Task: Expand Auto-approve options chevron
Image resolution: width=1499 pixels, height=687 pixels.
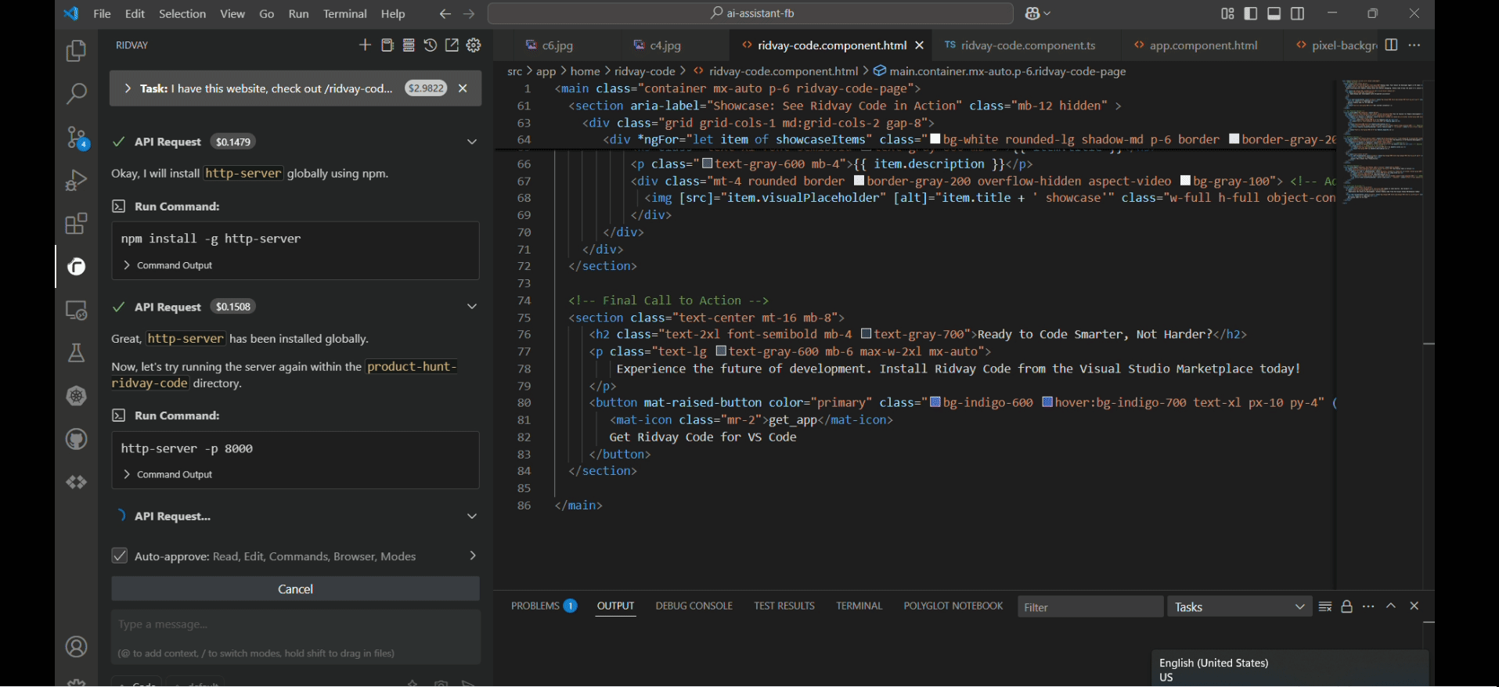Action: pos(472,556)
